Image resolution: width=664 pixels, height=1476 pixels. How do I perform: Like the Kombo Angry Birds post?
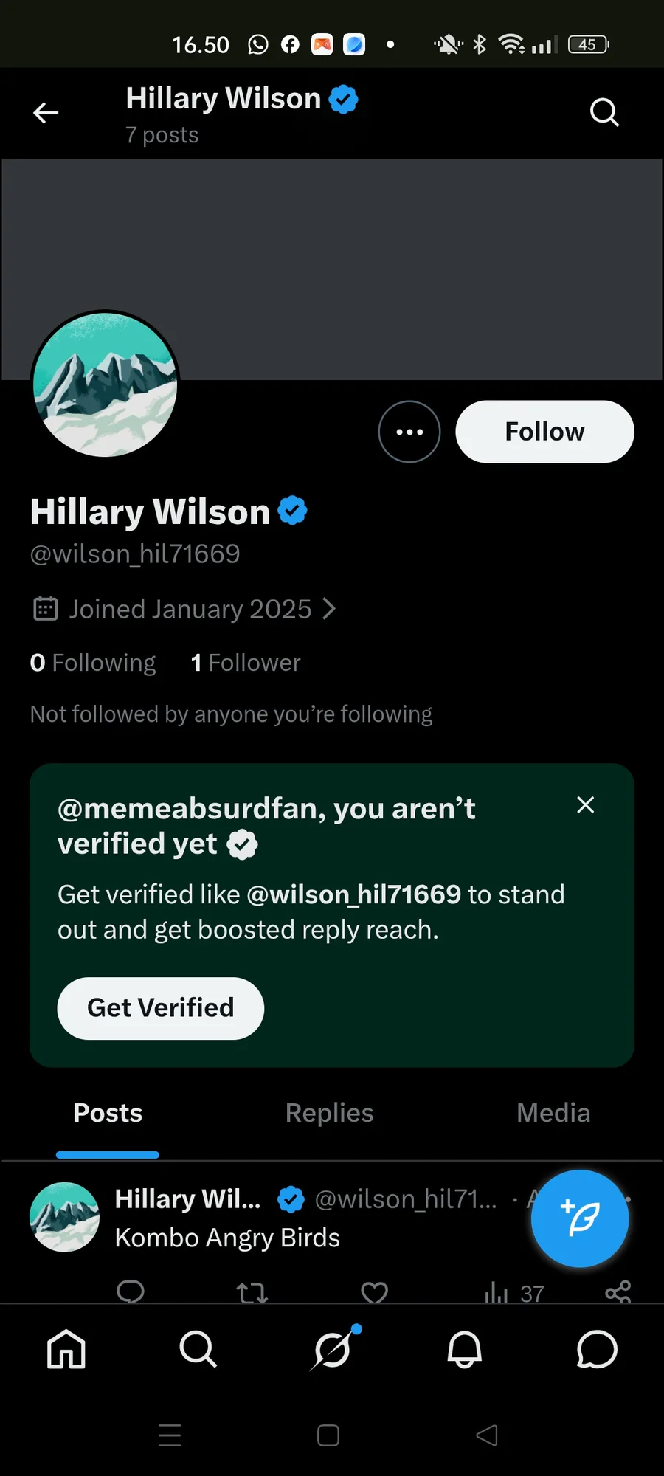(x=374, y=1292)
